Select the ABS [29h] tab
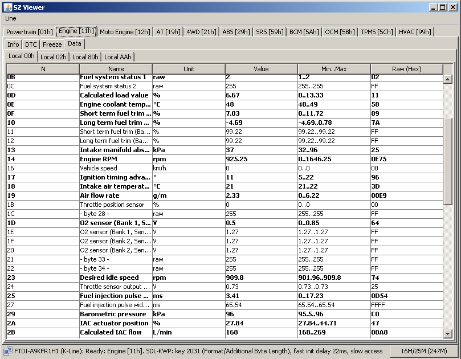461x359 pixels. pyautogui.click(x=236, y=32)
